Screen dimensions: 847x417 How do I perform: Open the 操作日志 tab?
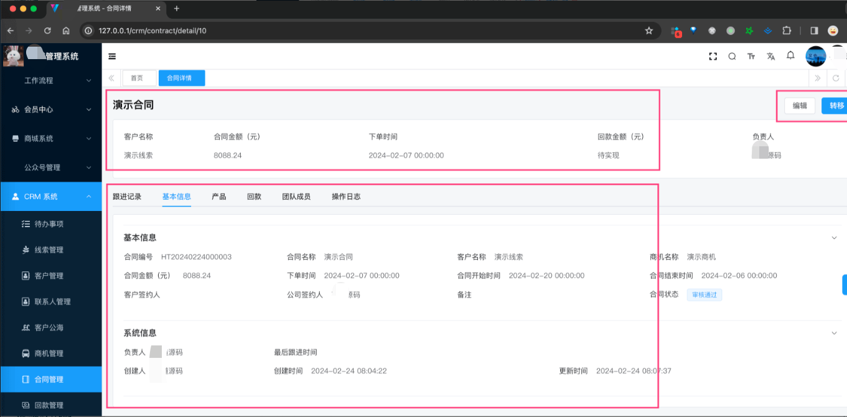tap(346, 197)
